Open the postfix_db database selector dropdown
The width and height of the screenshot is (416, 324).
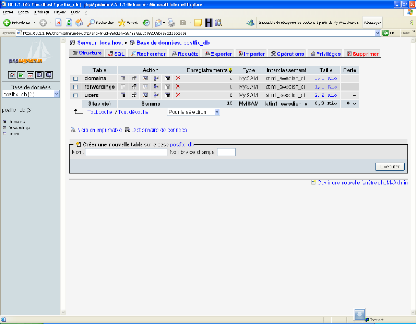click(30, 94)
